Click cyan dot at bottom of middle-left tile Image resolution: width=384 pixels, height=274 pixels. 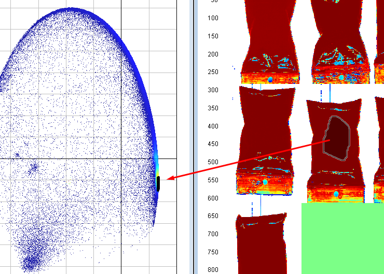265,182
